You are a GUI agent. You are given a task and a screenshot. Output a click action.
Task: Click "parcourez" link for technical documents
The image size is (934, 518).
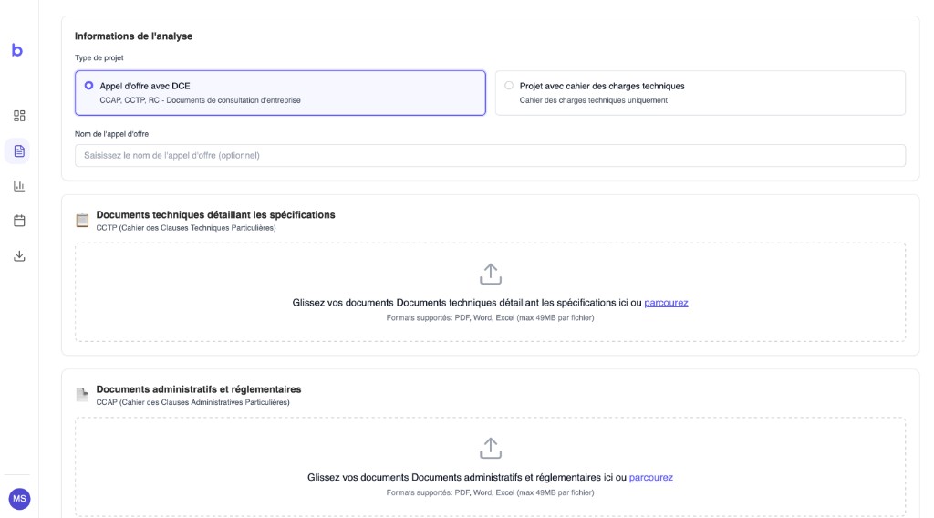click(666, 303)
